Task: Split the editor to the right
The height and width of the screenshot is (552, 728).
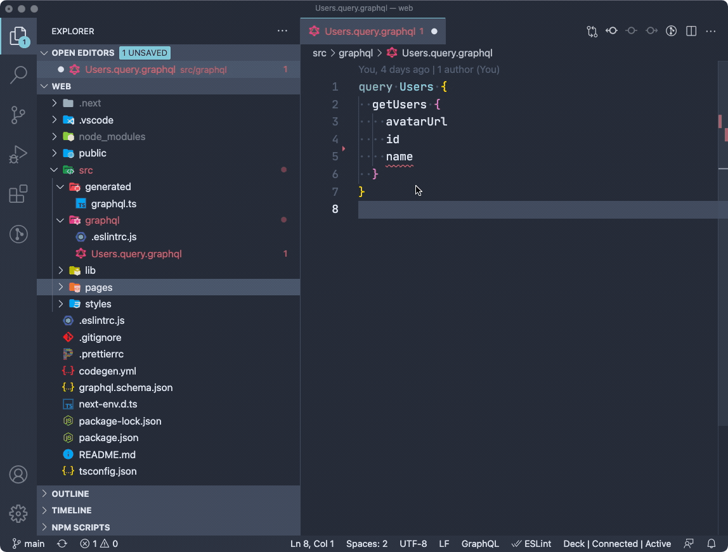Action: click(691, 31)
